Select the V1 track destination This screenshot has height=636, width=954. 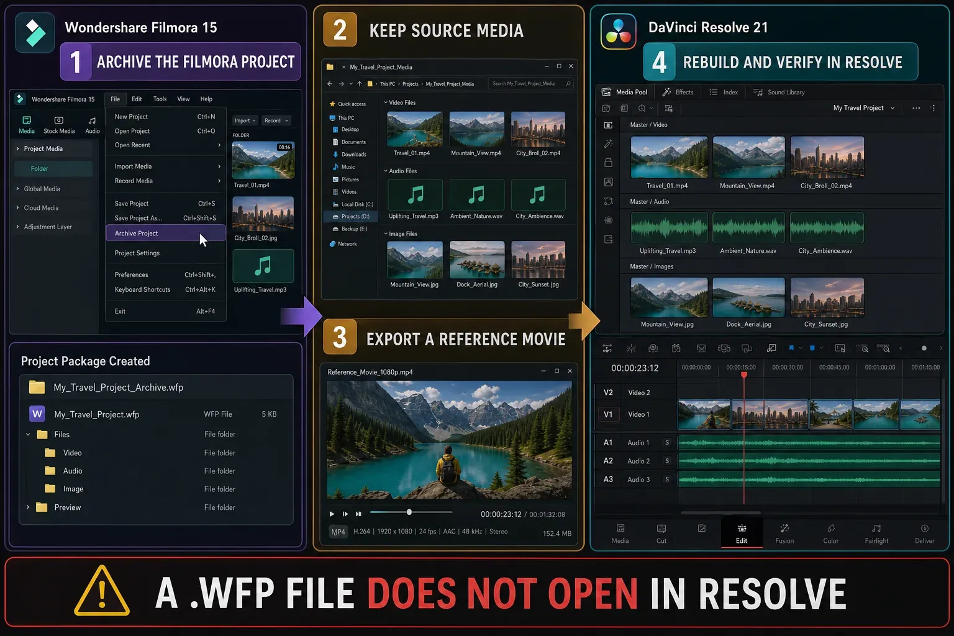pyautogui.click(x=608, y=414)
